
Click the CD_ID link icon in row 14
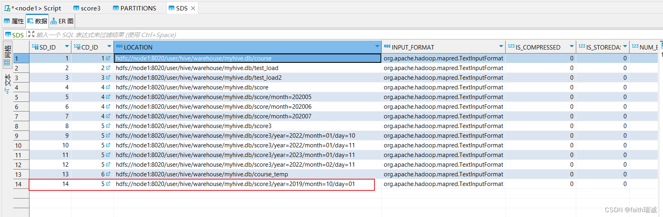tap(108, 184)
